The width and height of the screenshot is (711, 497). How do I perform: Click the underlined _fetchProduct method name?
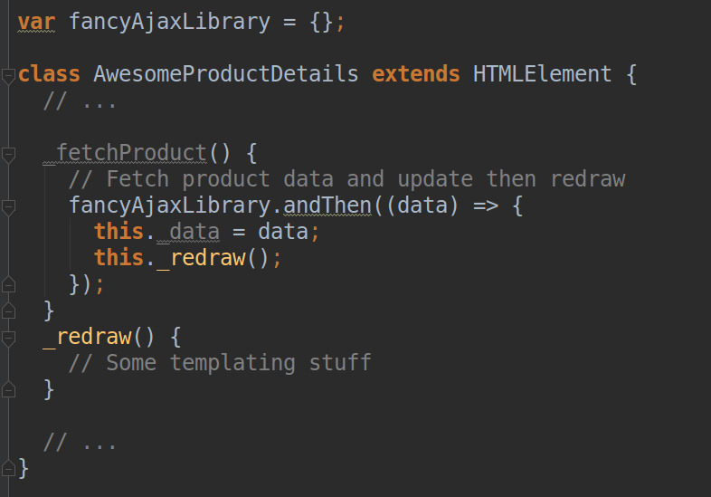[x=125, y=153]
